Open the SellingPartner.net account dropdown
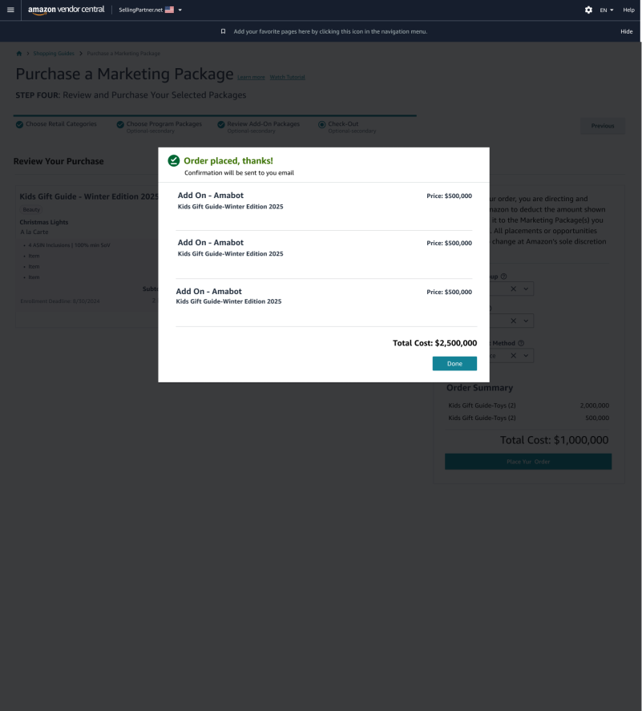 tap(151, 10)
